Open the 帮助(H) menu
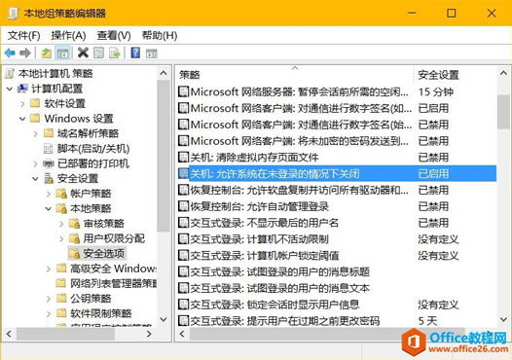This screenshot has height=360, width=512. click(x=160, y=35)
